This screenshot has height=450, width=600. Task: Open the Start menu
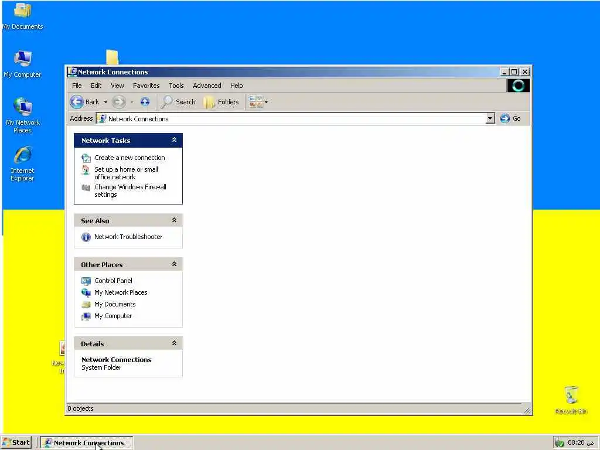click(16, 443)
